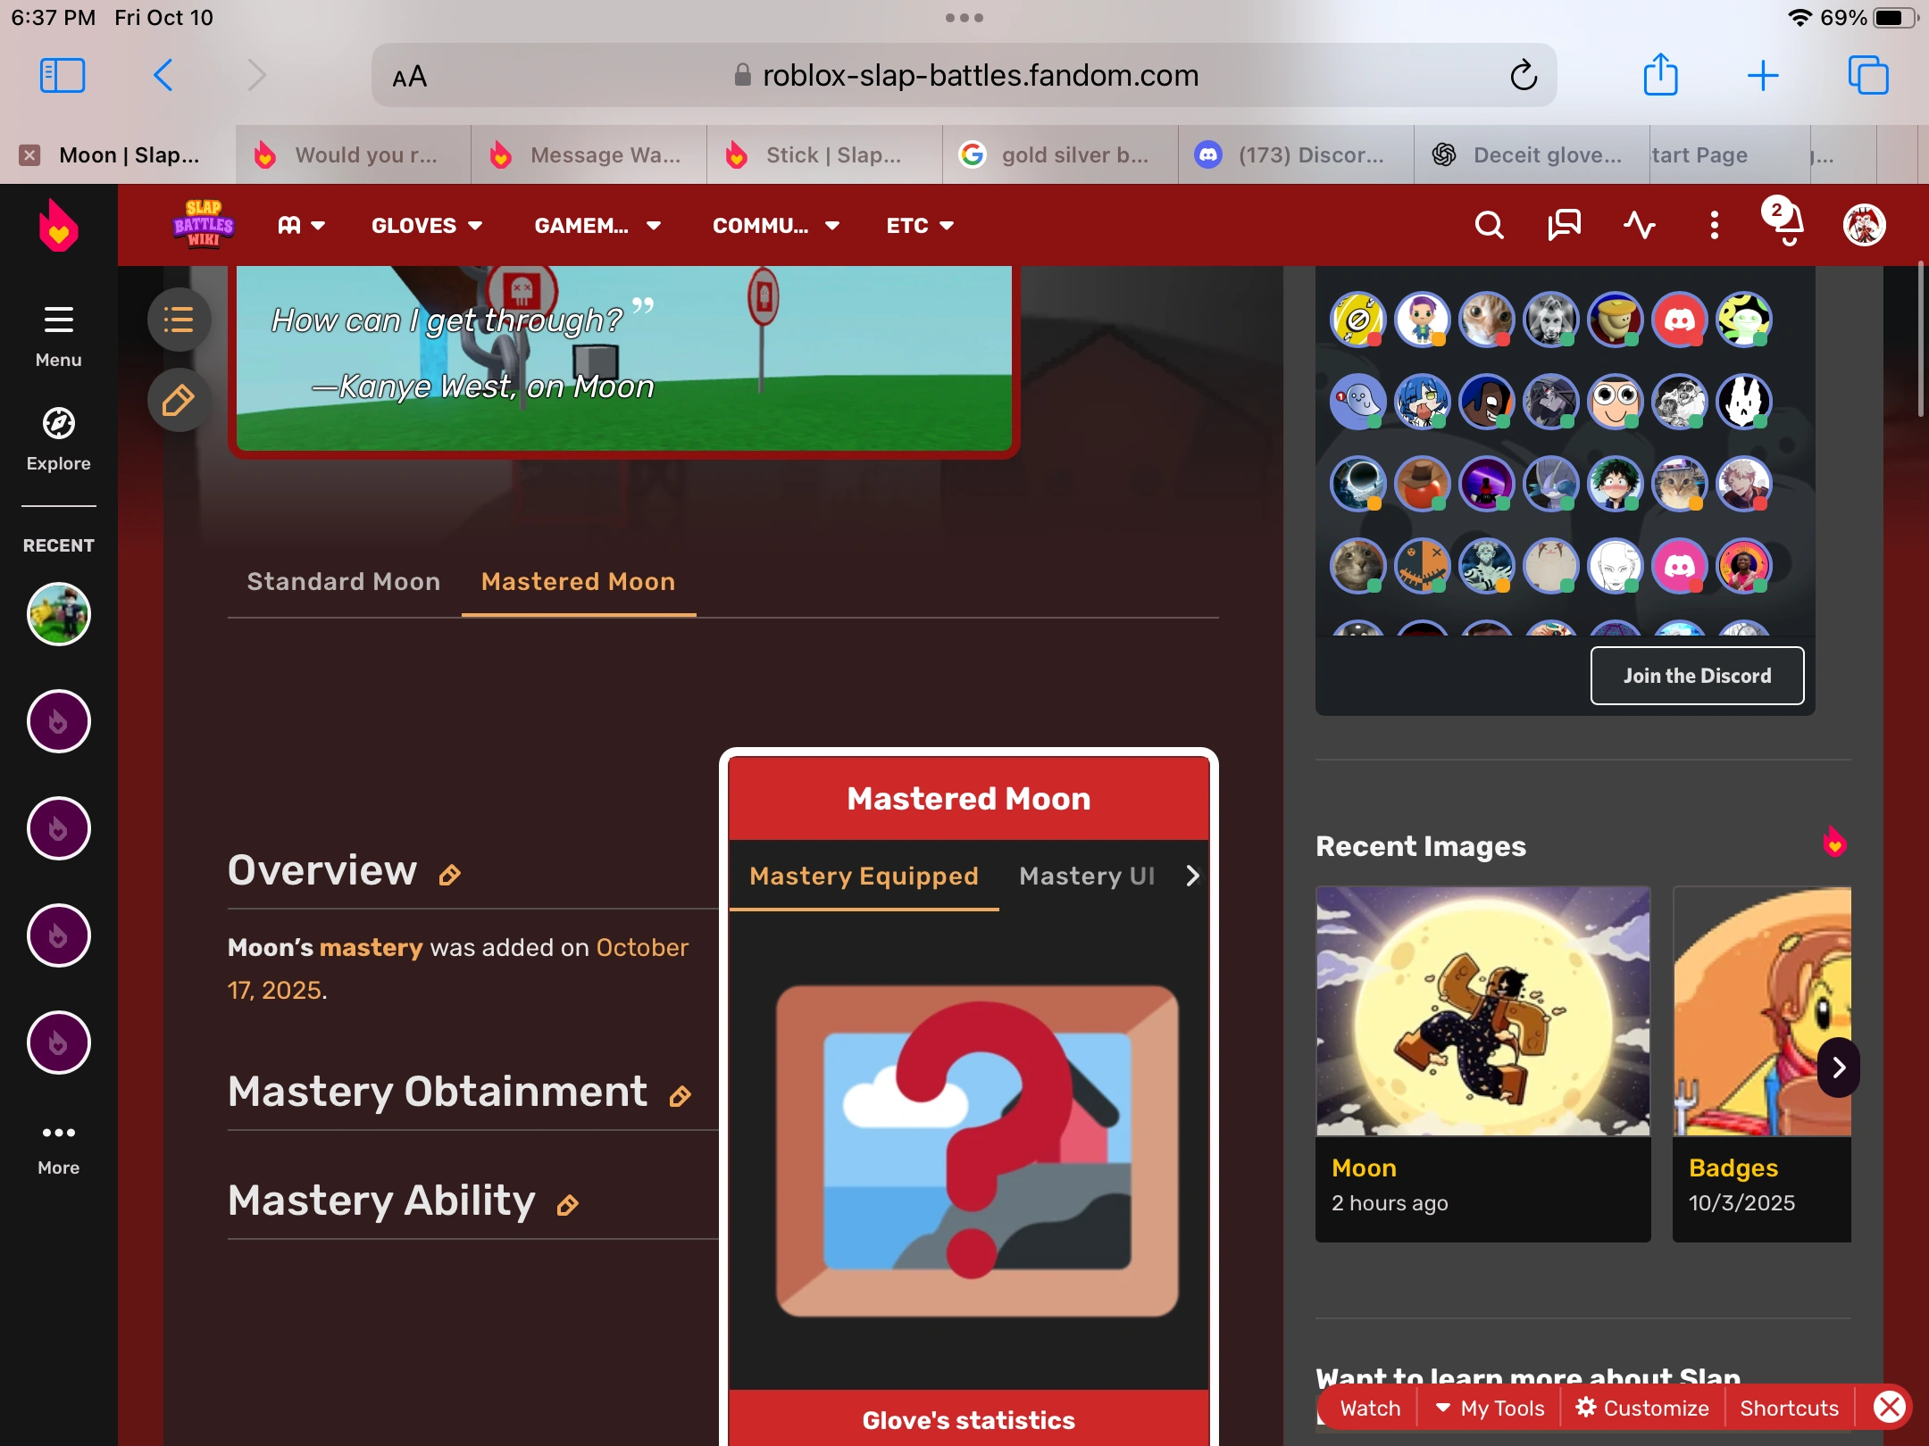The height and width of the screenshot is (1446, 1929).
Task: Open My Tools dropdown in toolbar
Action: (x=1490, y=1408)
